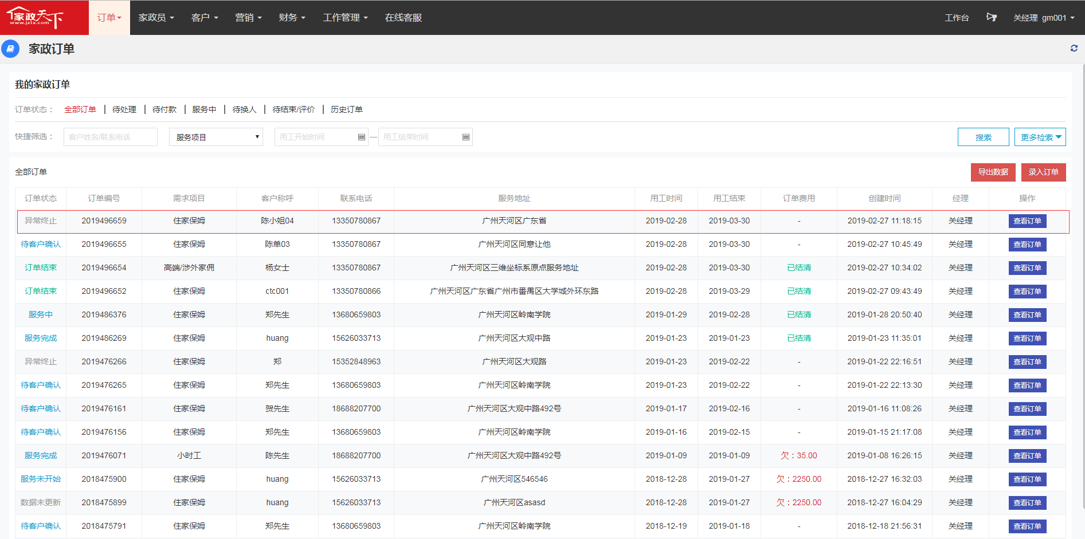Select the 服务中 status tab
The image size is (1085, 539).
pos(204,109)
